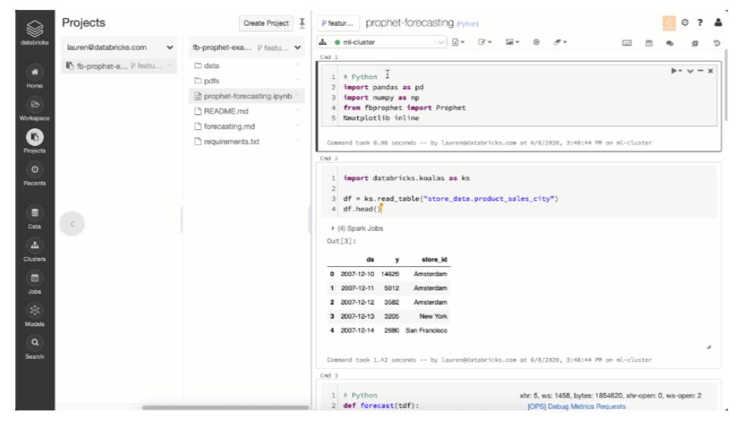This screenshot has height=428, width=735.
Task: Open the pdfs folder
Action: tap(211, 81)
